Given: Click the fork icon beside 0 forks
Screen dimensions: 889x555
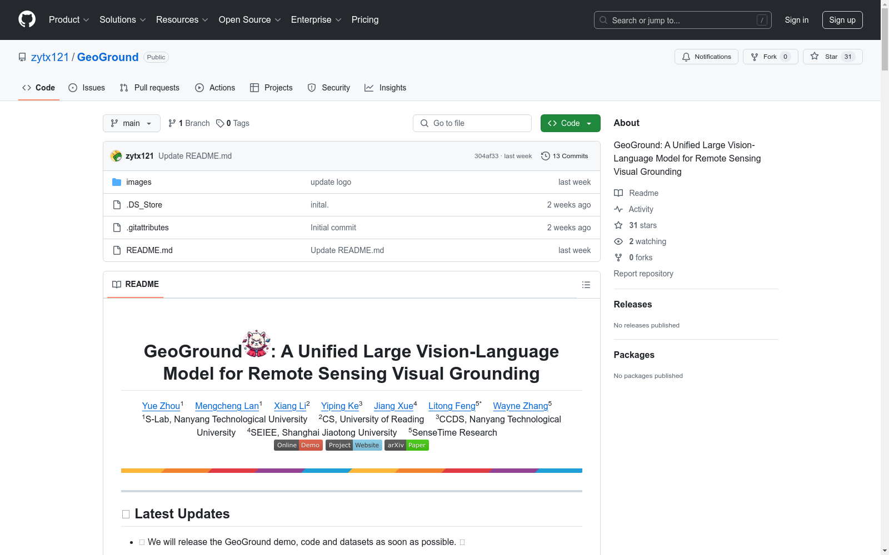Looking at the screenshot, I should [x=618, y=258].
